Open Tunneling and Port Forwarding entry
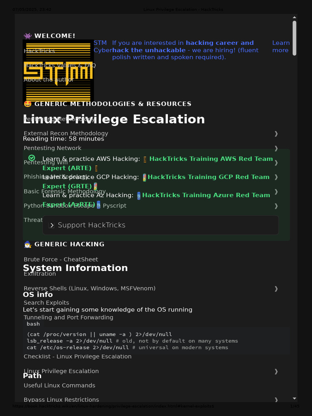This screenshot has width=312, height=416. (x=68, y=317)
